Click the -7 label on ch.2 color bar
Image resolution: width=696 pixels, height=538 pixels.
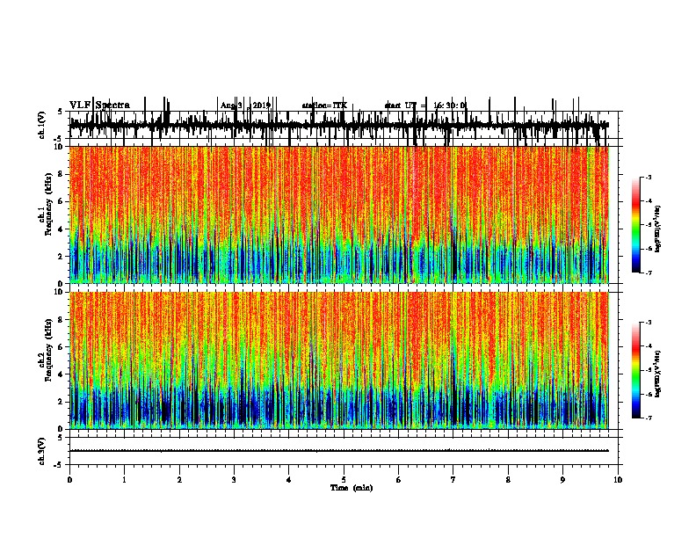pyautogui.click(x=649, y=418)
